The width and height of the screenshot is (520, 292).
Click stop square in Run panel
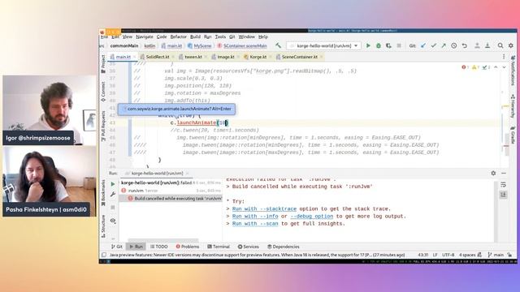coord(113,208)
